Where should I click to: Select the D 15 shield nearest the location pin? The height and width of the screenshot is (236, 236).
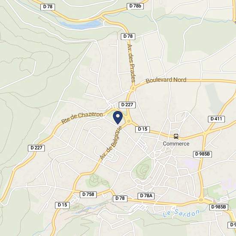coord(142,129)
